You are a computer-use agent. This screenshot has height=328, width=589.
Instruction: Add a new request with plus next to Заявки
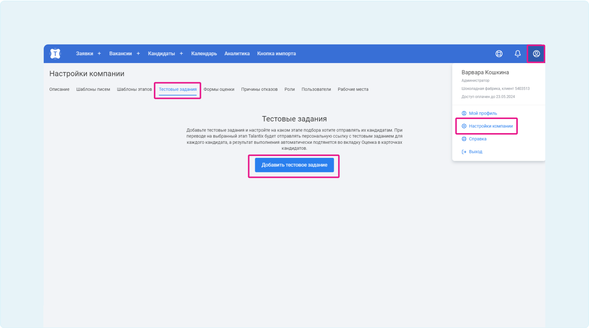pyautogui.click(x=99, y=54)
